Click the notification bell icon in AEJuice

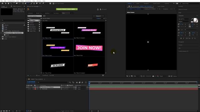point(98,9)
